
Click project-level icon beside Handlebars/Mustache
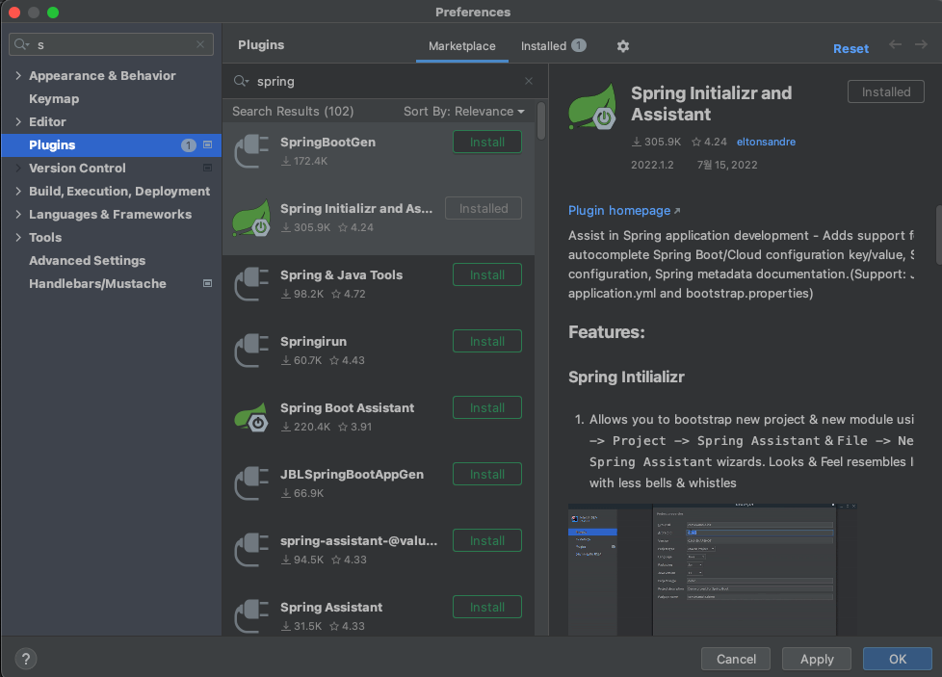207,283
